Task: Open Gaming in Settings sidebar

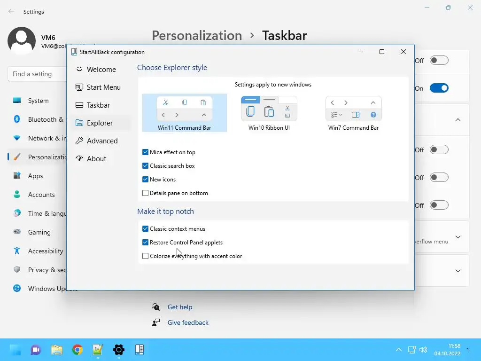Action: coord(39,232)
